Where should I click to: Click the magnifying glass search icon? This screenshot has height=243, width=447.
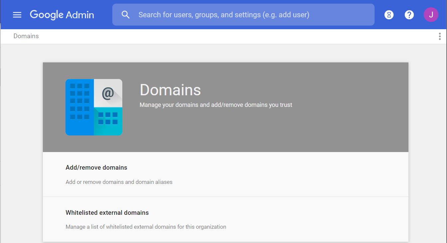(125, 15)
